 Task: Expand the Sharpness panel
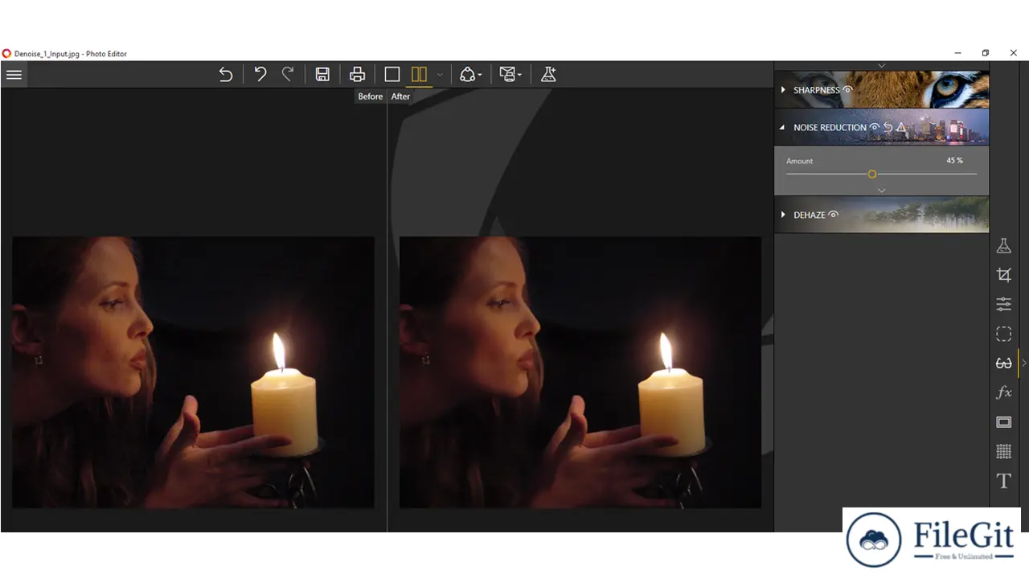[783, 90]
